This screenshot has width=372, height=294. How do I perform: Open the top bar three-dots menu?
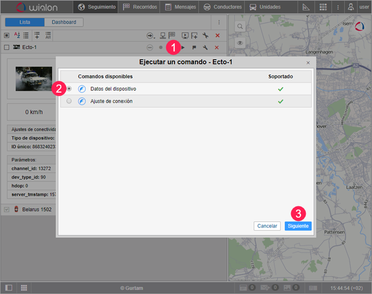[x=338, y=7]
